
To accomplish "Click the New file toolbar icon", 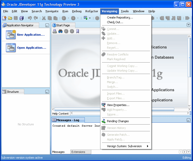I will (4, 18).
